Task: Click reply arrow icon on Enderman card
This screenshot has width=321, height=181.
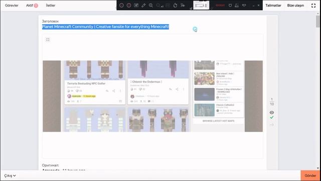Action: click(x=171, y=89)
